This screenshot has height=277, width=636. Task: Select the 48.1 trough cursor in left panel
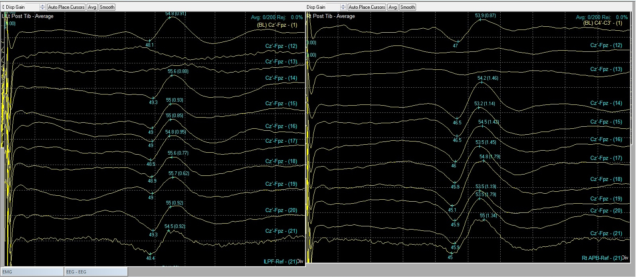click(x=149, y=41)
